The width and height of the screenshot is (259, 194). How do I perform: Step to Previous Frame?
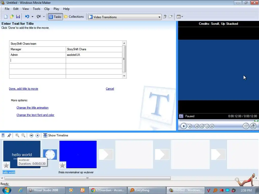click(x=202, y=126)
